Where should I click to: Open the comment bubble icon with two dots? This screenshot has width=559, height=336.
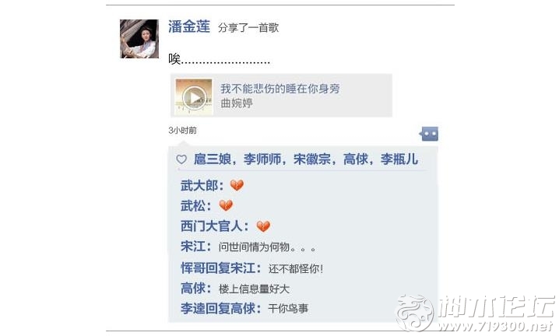[429, 134]
